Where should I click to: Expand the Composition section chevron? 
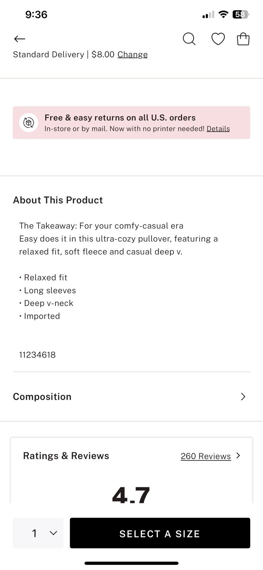click(243, 397)
